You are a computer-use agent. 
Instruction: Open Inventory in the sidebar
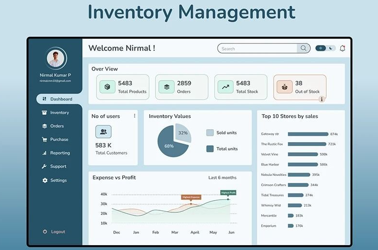[x=56, y=113]
